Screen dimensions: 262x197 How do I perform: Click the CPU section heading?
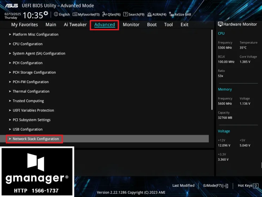pyautogui.click(x=221, y=33)
